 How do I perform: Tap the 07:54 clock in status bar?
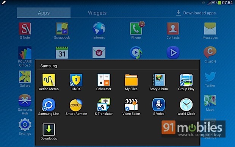(x=227, y=3)
